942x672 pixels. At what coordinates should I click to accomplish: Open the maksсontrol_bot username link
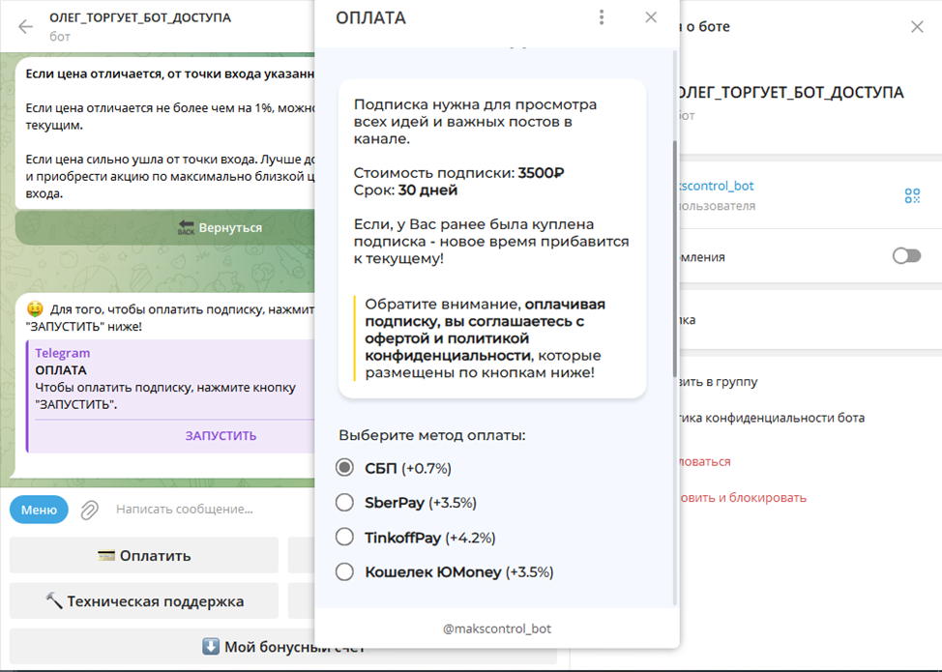point(715,187)
